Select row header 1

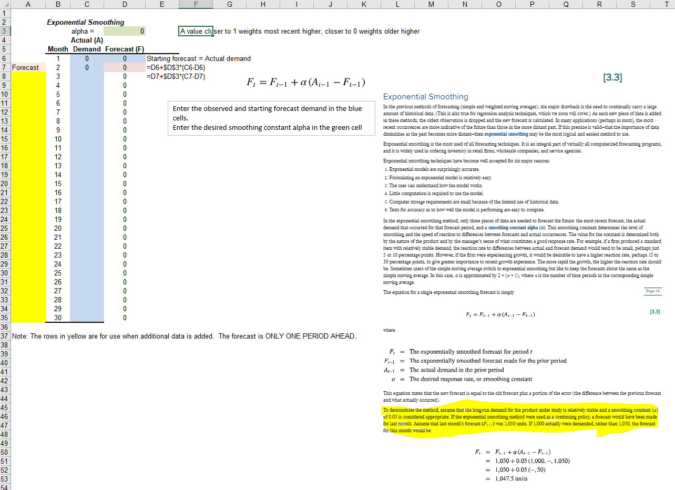[x=5, y=14]
